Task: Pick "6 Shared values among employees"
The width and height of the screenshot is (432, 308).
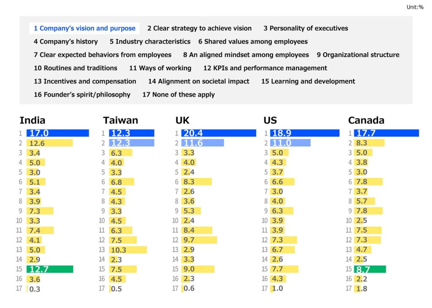Action: pos(253,41)
